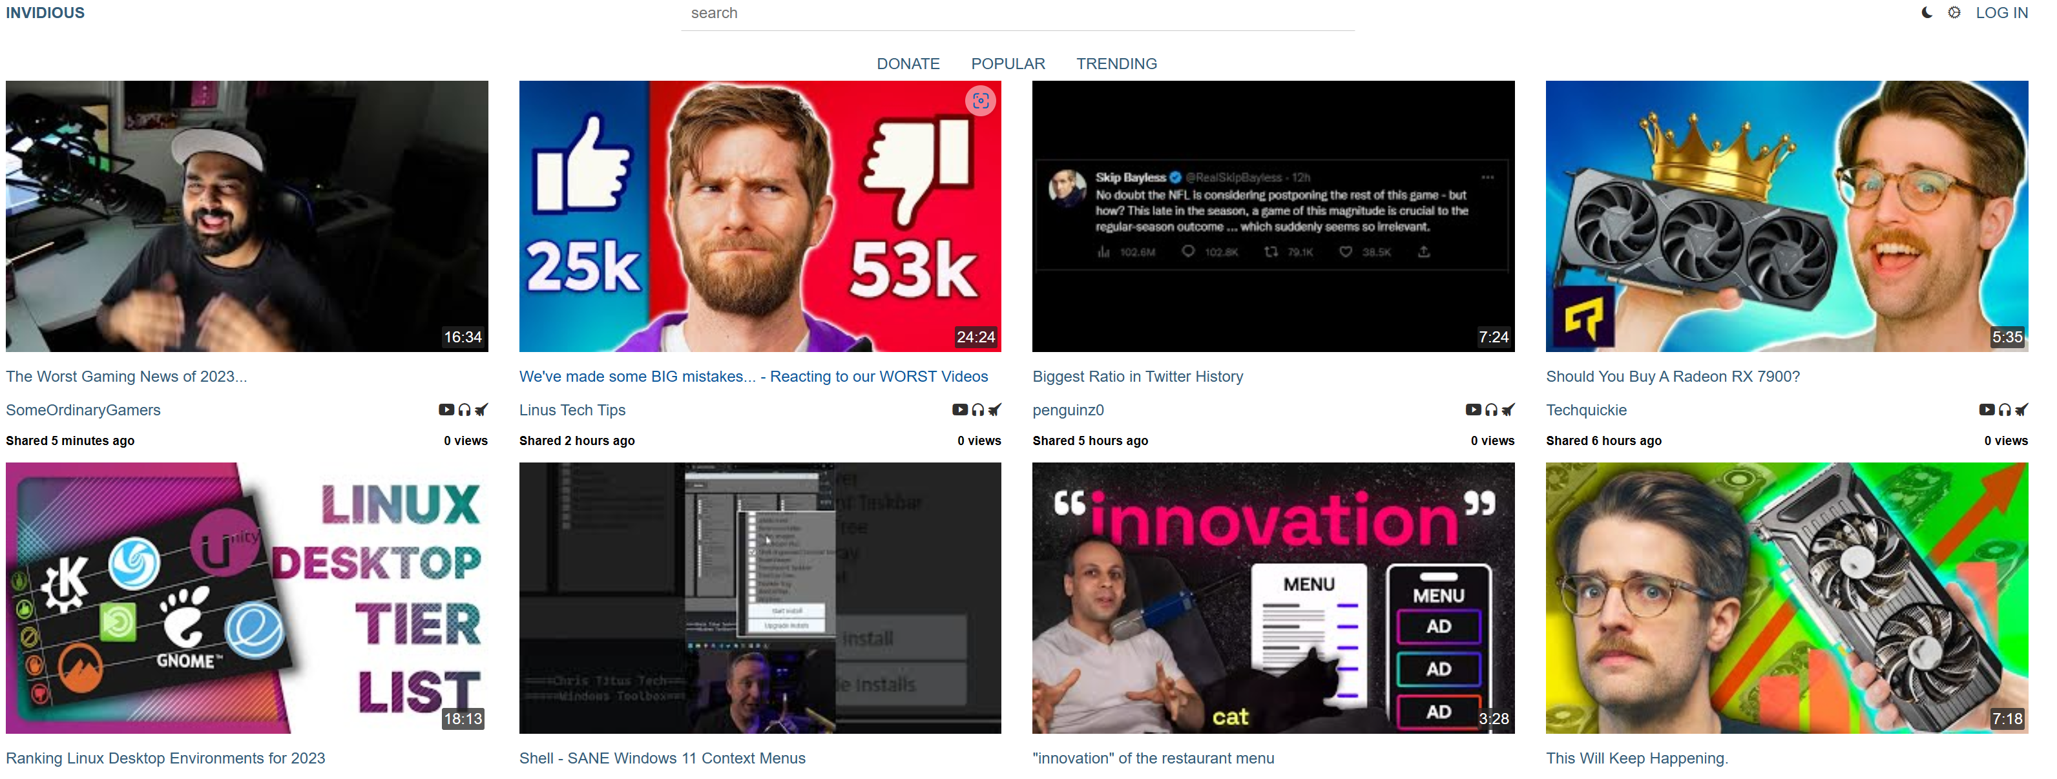Enable audio mode for SomeOrdinaryGamers video

464,410
